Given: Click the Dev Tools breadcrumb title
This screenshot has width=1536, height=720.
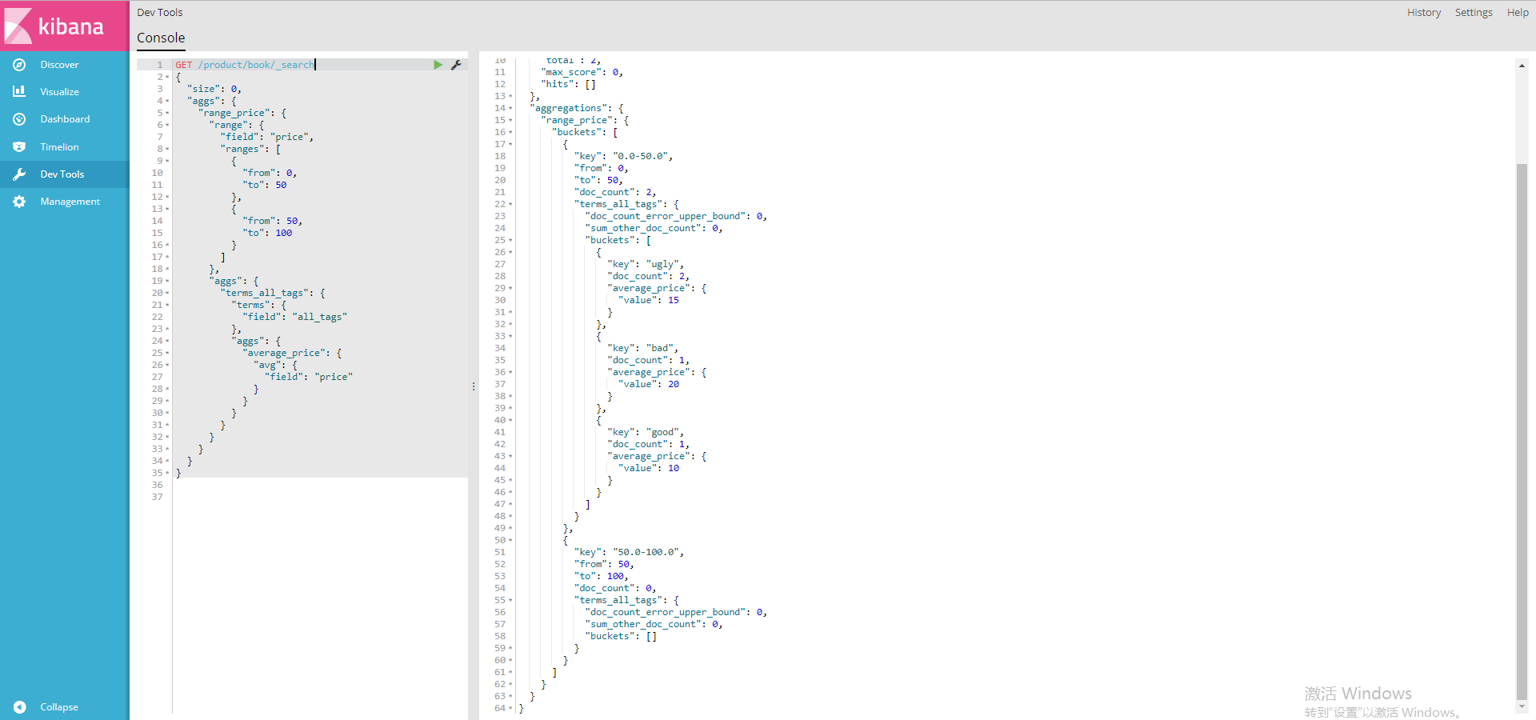Looking at the screenshot, I should [160, 13].
